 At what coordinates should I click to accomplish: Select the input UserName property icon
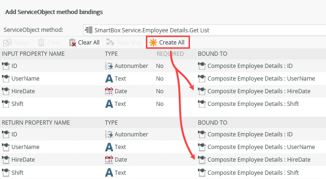6,79
